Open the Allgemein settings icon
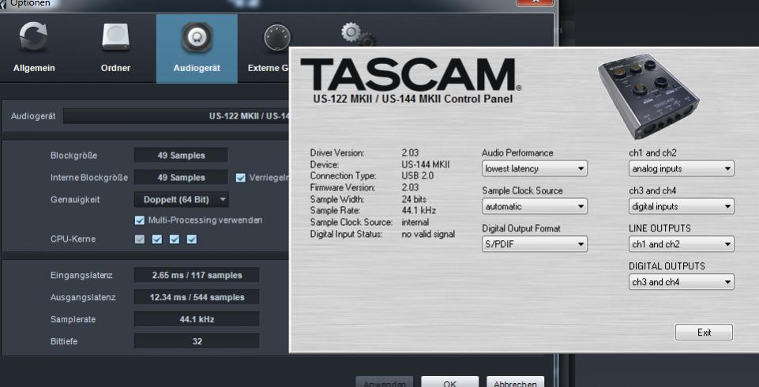The image size is (759, 387). (33, 37)
